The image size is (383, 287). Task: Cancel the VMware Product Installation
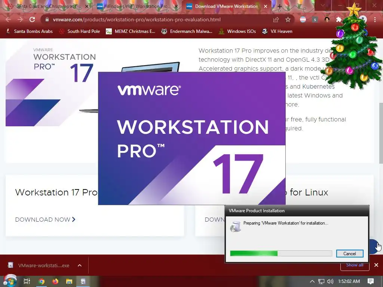350,254
